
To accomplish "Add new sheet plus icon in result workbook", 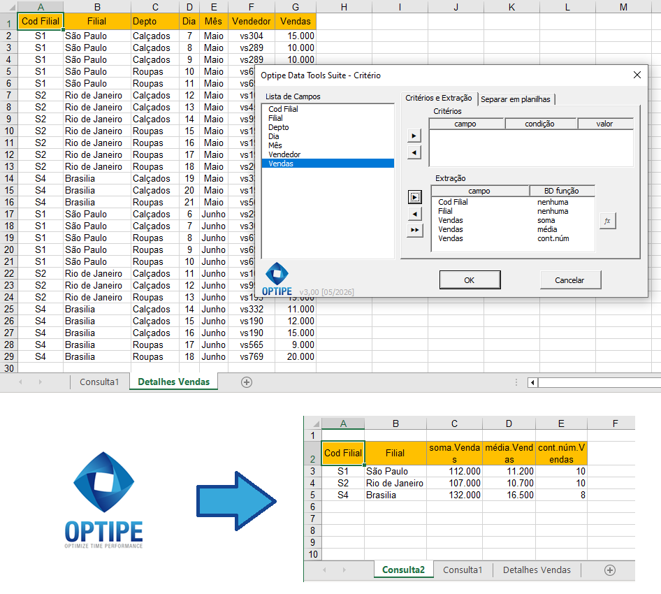I will coord(609,570).
